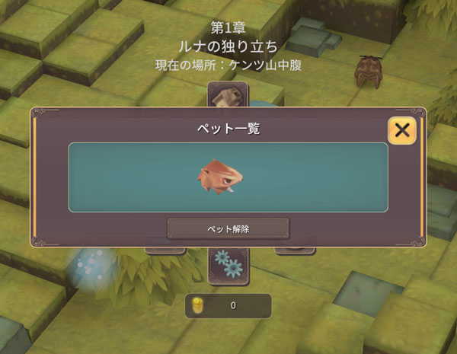457x354 pixels.
Task: Click the 現在の場所：ケンツ山中腹 location label
Action: (x=228, y=65)
